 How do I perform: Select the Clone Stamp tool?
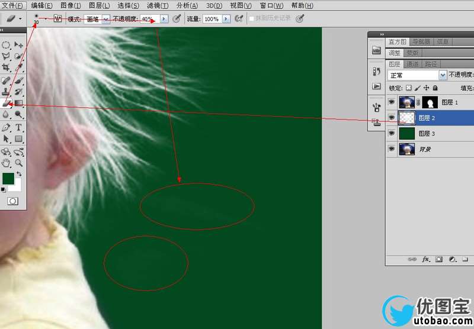tap(6, 92)
